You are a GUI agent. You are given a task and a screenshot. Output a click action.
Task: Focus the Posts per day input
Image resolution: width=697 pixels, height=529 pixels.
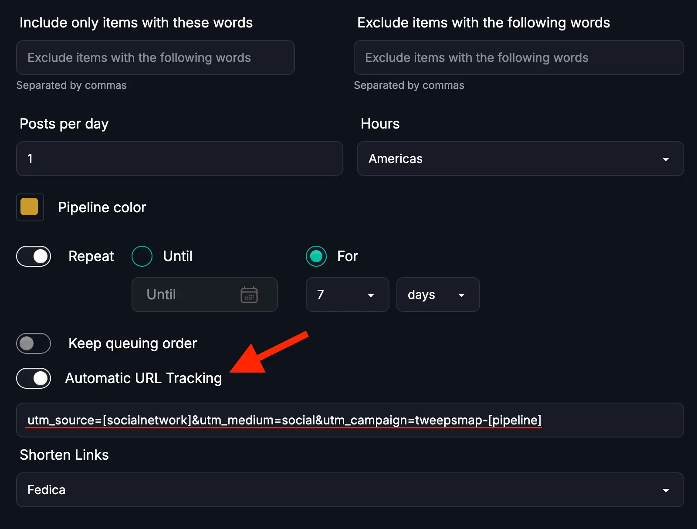[179, 159]
